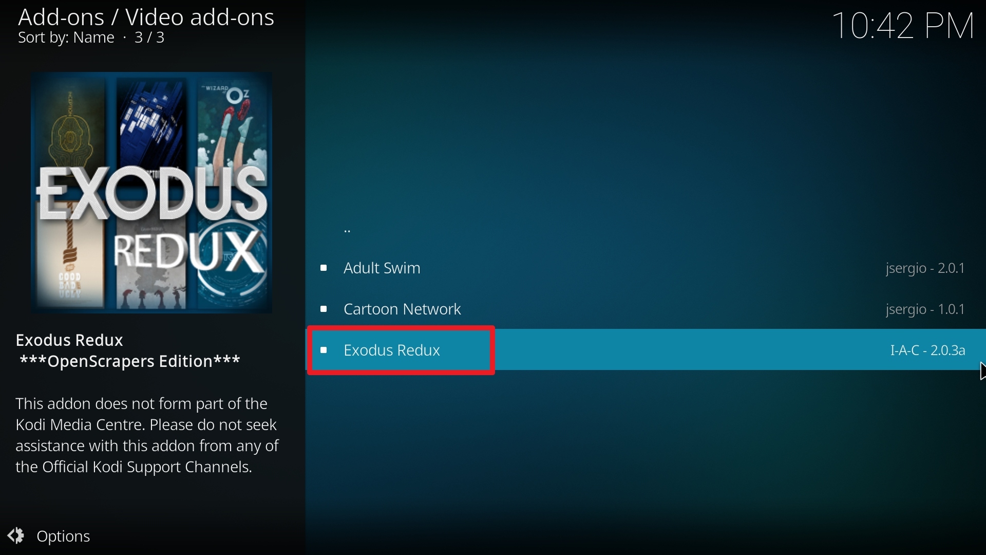Click the Options gear icon
Screen dimensions: 986x555
click(16, 536)
